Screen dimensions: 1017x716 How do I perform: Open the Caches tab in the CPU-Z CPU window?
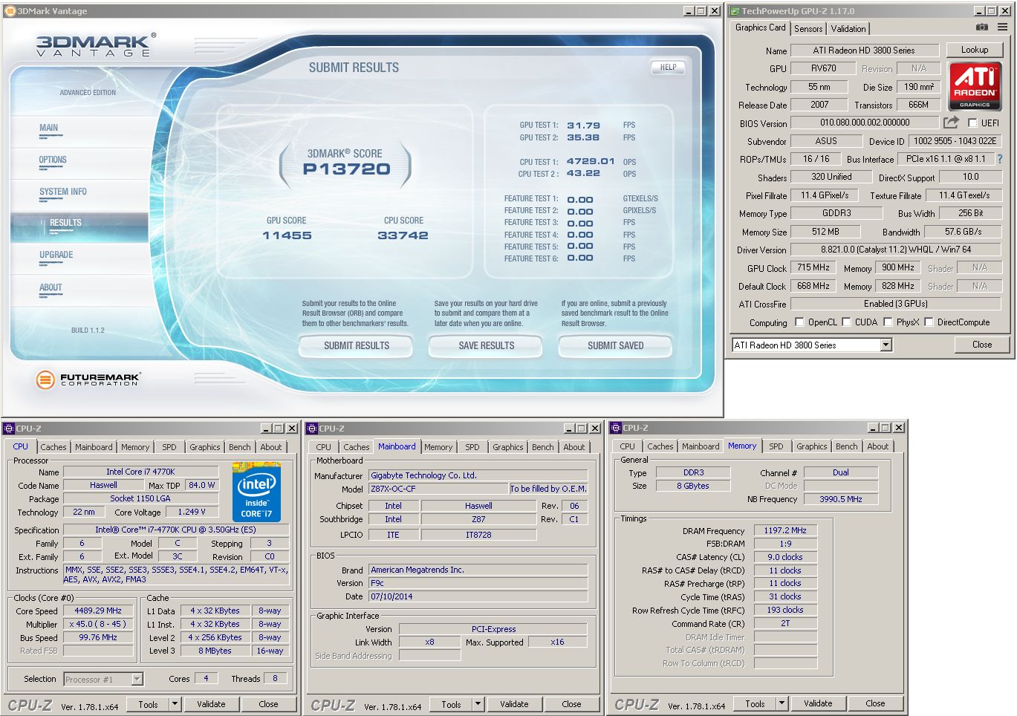[53, 447]
